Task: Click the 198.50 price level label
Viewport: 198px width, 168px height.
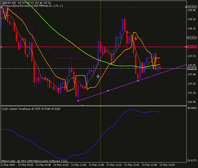Action: point(192,7)
